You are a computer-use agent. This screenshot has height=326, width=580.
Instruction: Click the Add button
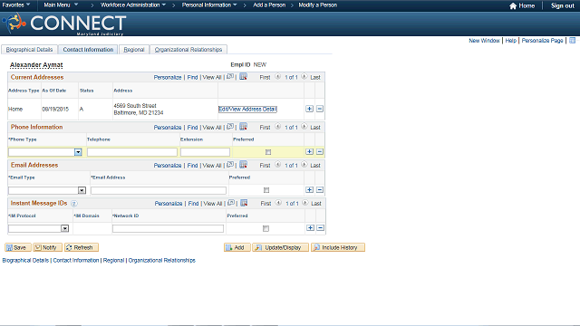click(237, 247)
